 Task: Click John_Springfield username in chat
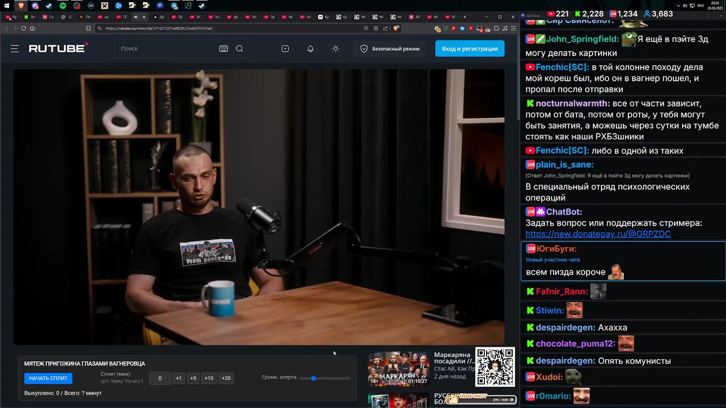click(582, 39)
